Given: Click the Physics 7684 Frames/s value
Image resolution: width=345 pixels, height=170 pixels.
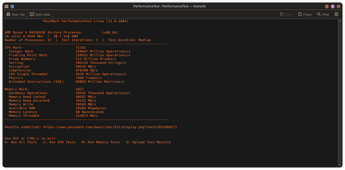Looking at the screenshot, I should click(x=89, y=78).
